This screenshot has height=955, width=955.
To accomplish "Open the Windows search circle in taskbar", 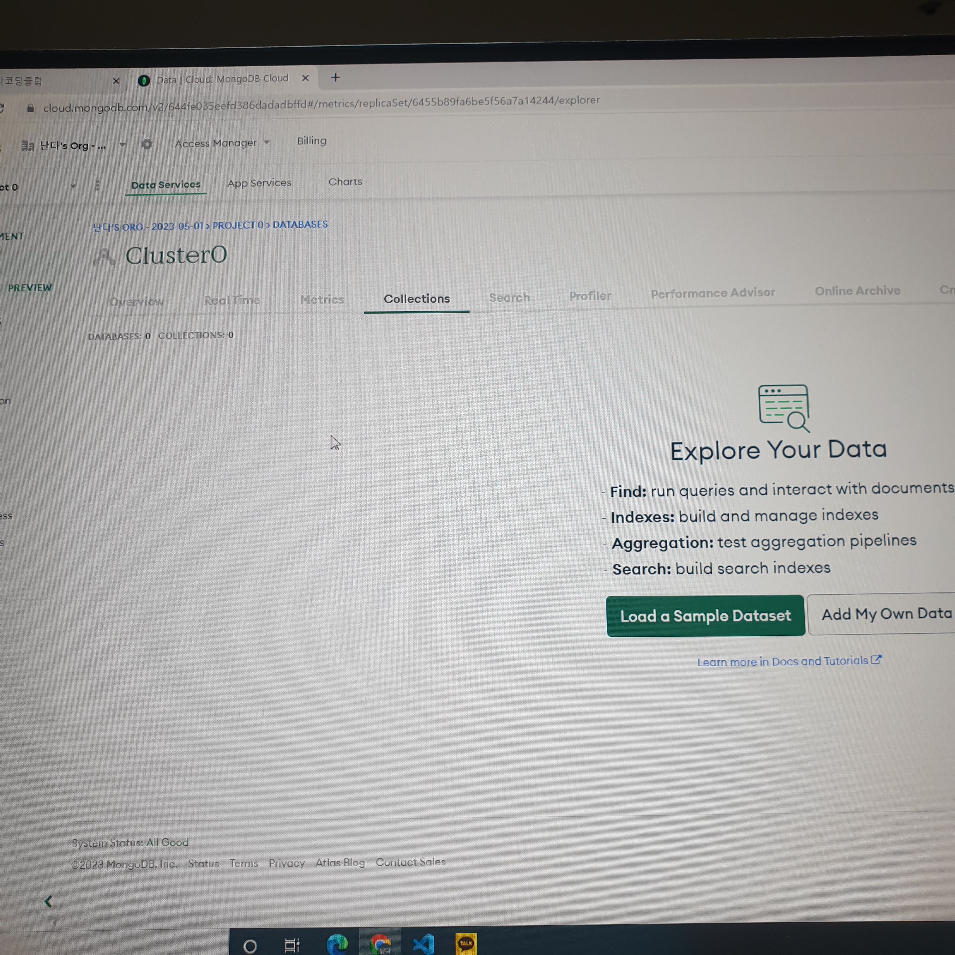I will 250,946.
